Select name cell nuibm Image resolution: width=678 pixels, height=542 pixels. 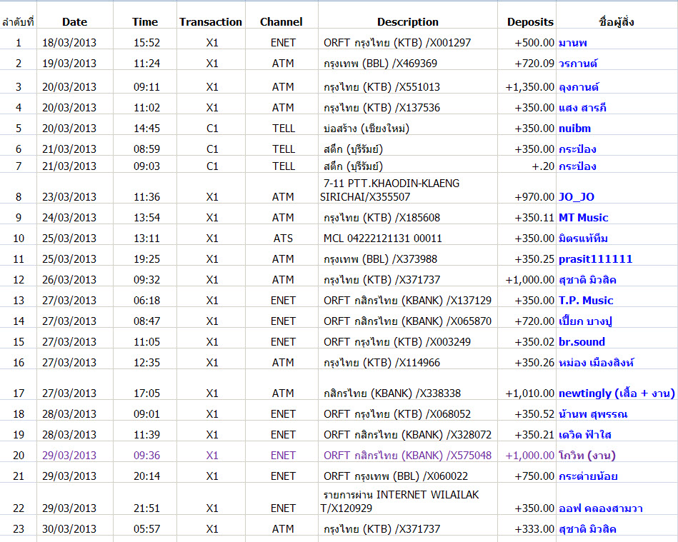pos(574,129)
